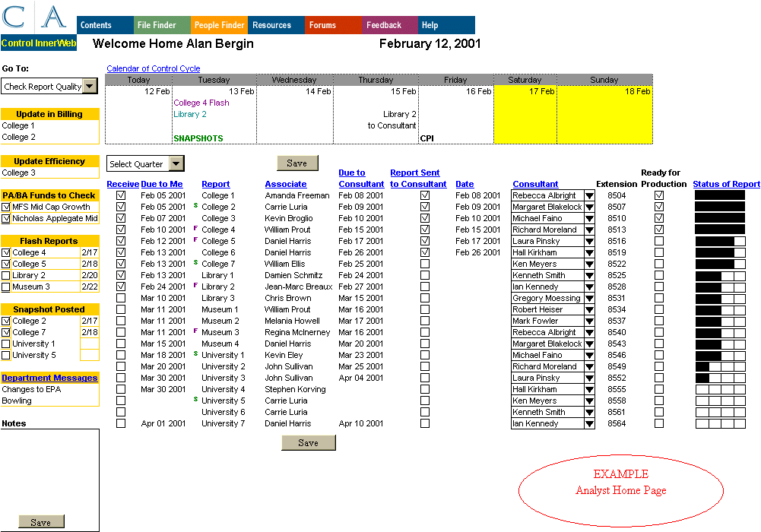Open the Department Messages link

coord(49,378)
